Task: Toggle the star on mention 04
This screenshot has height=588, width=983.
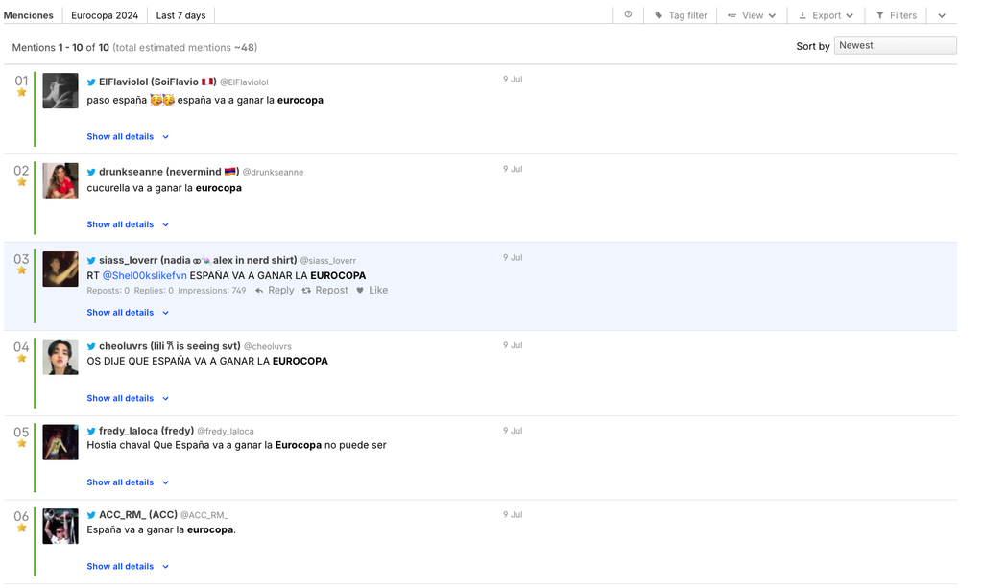Action: coord(21,359)
